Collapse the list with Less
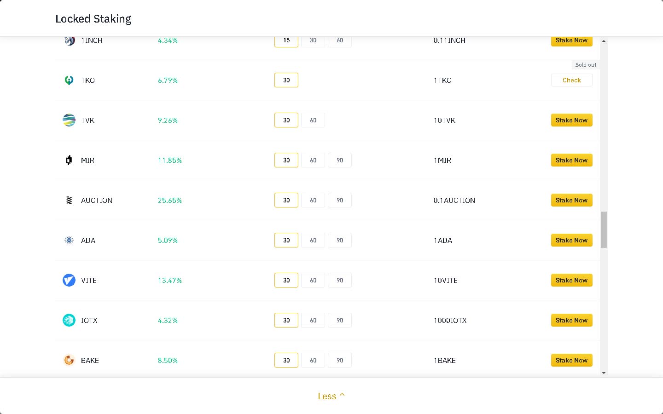This screenshot has width=663, height=414. [x=331, y=396]
